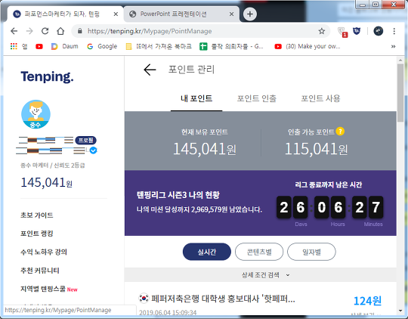Switch to the 포인트 인출 tab
The height and width of the screenshot is (319, 408).
tap(257, 99)
